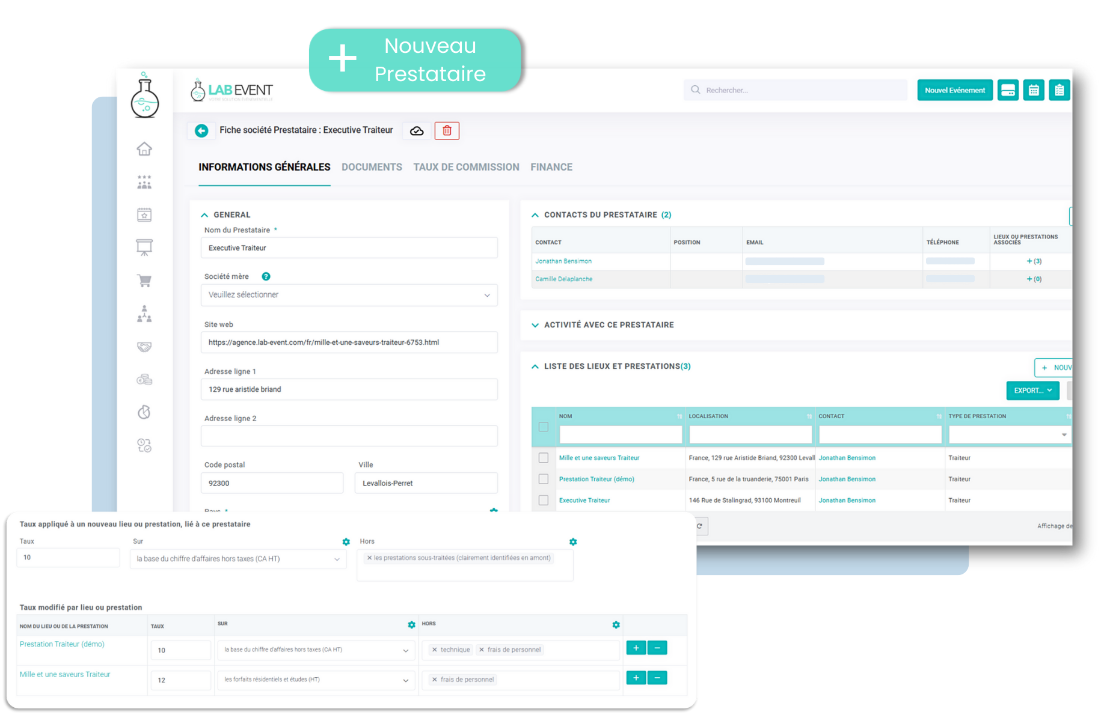Open Prestation Traiteur (démo) link in commission table
Screen dimensions: 1104x715
click(62, 644)
